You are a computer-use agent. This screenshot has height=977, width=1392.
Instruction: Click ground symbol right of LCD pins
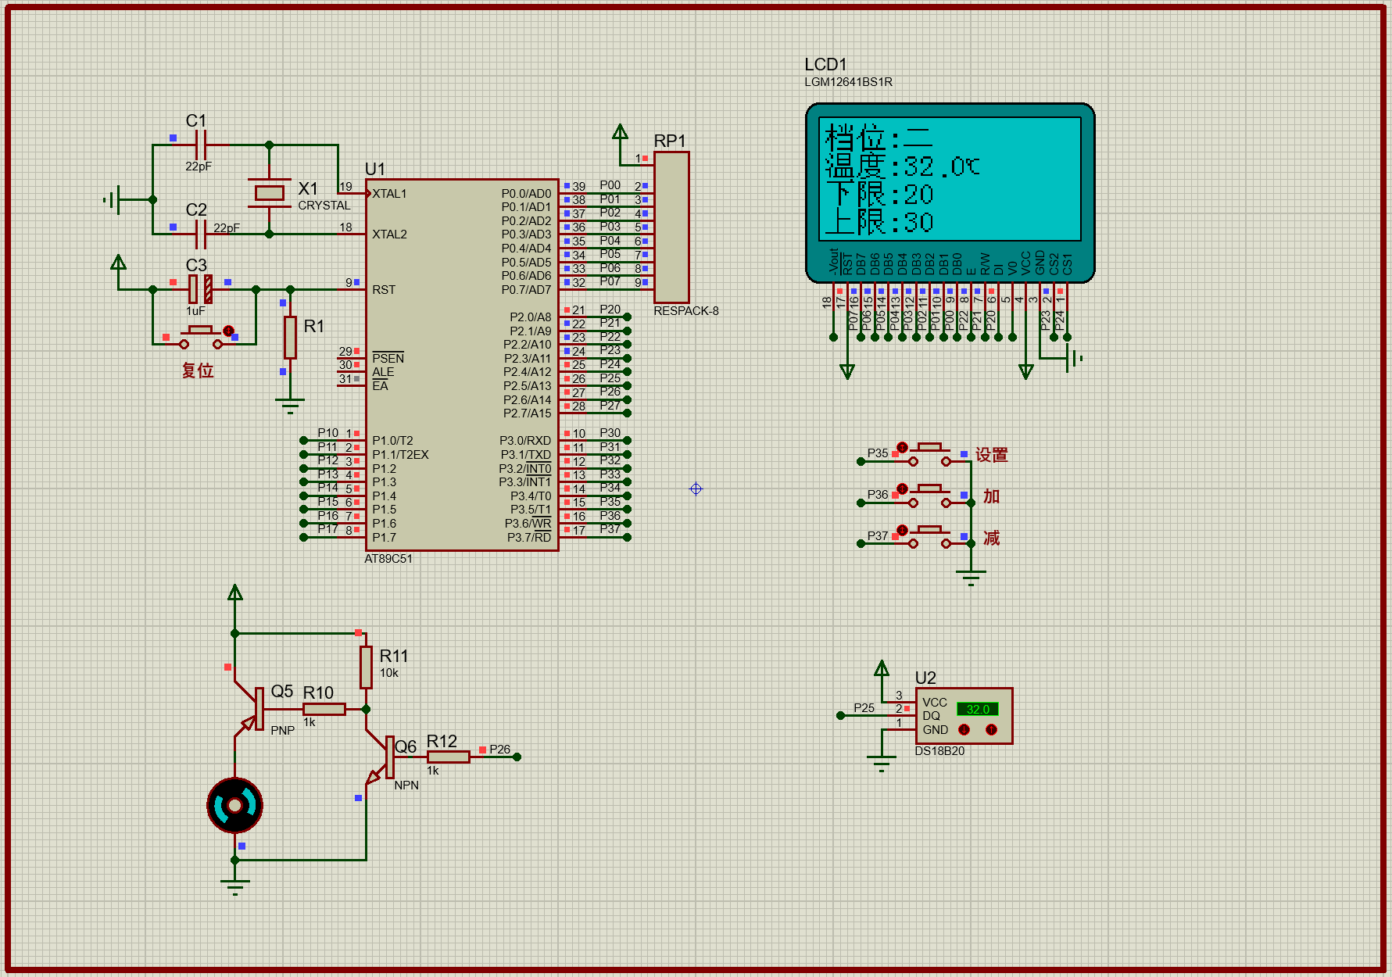pyautogui.click(x=1074, y=359)
